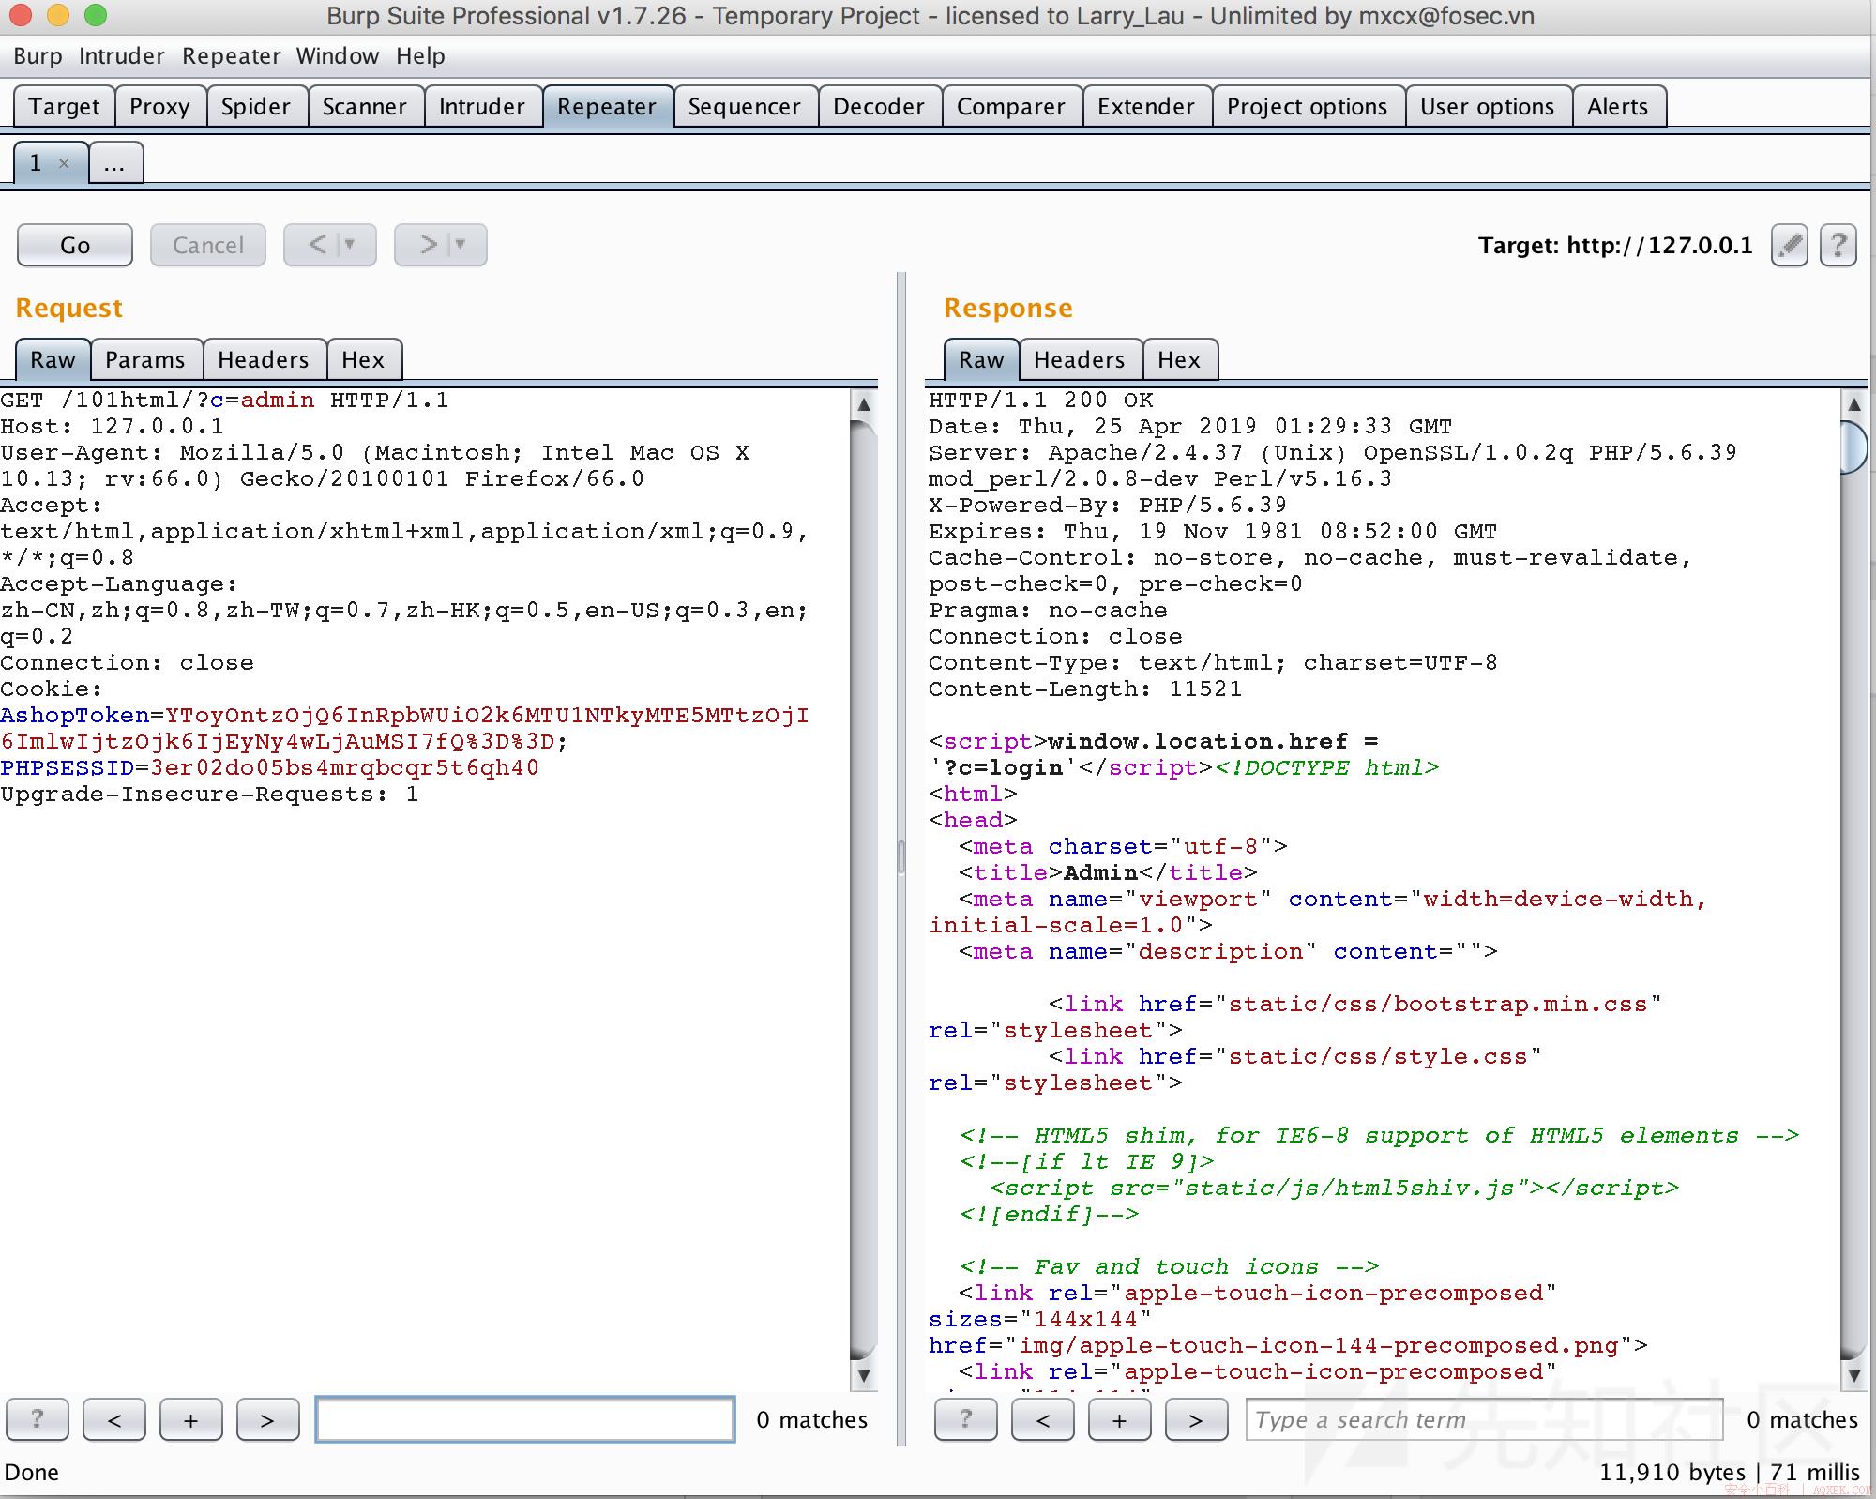Select the Request Raw tab
Screen dimensions: 1876x1499
point(53,360)
